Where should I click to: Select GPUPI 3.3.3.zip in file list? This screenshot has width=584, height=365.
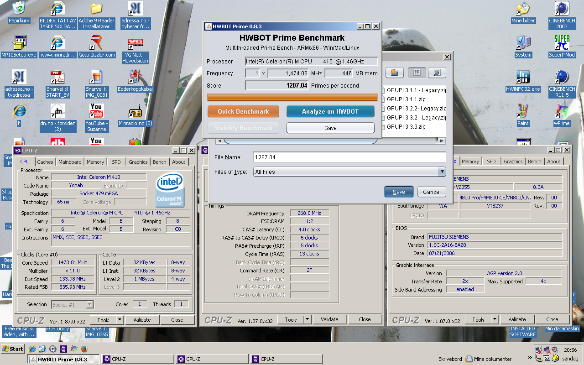click(x=406, y=126)
